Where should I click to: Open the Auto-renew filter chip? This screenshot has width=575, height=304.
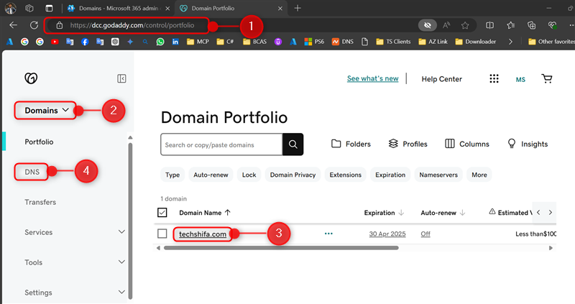tap(211, 175)
